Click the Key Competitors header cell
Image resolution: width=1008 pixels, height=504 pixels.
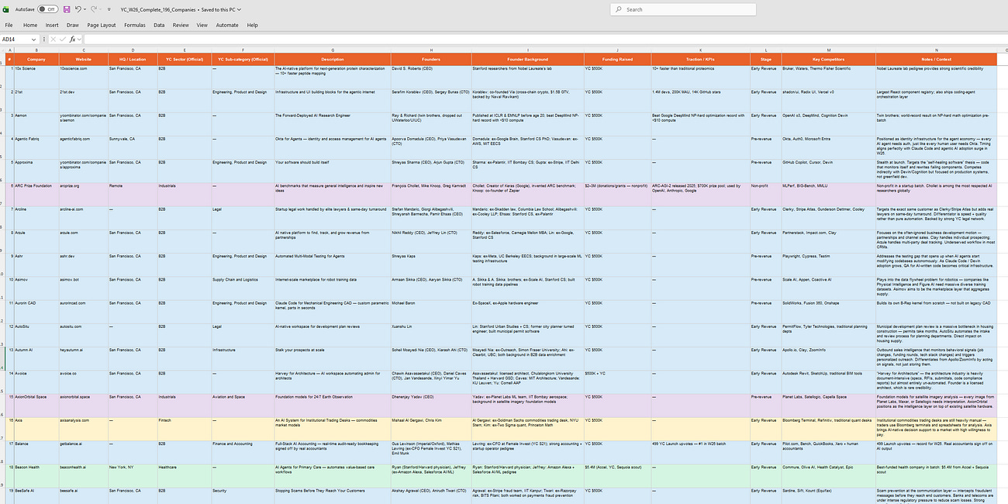828,59
